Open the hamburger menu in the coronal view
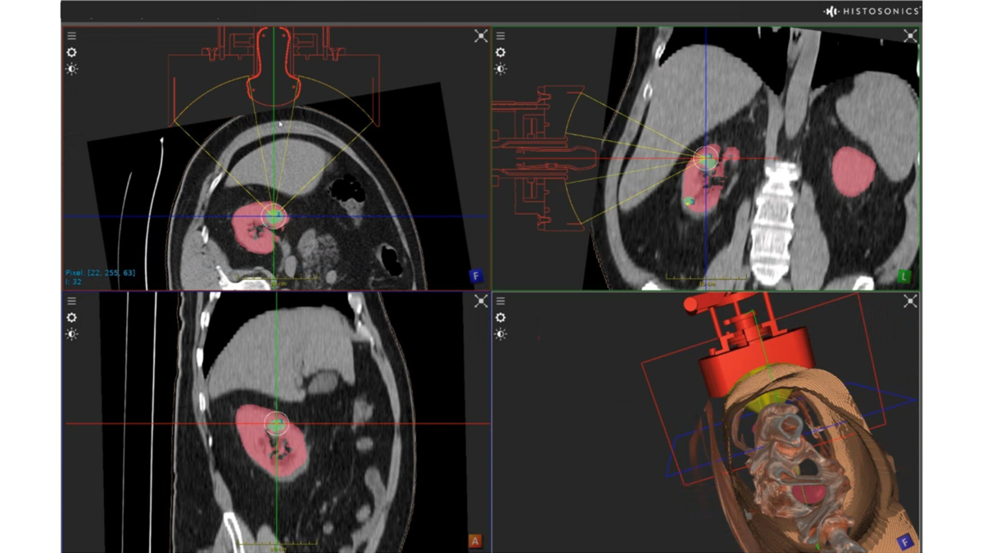The image size is (983, 553). [x=501, y=36]
